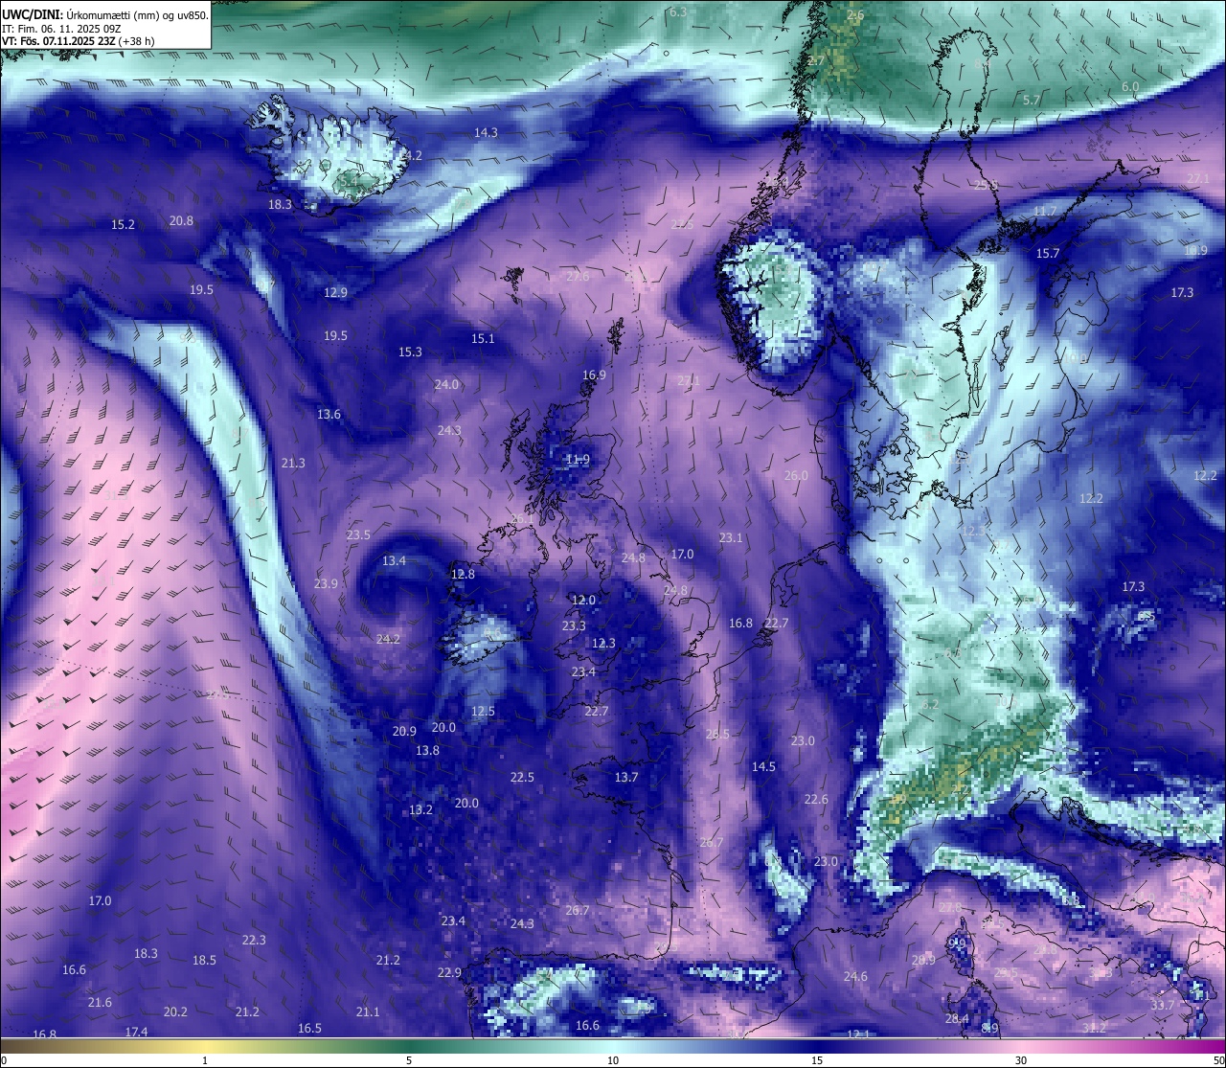1226x1068 pixels.
Task: Click the 20.9 value label
Action: coord(404,731)
